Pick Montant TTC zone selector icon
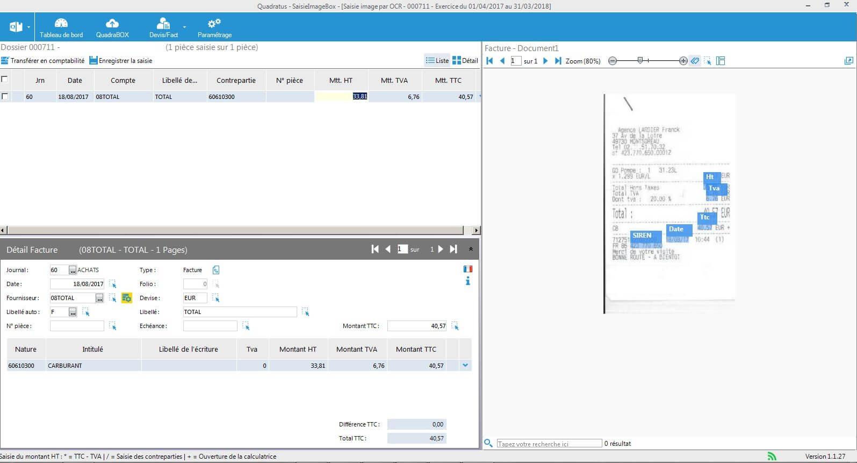Viewport: 857px width, 463px height. [x=455, y=326]
